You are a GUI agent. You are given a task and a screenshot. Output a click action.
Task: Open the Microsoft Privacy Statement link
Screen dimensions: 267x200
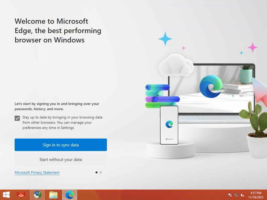(37, 172)
